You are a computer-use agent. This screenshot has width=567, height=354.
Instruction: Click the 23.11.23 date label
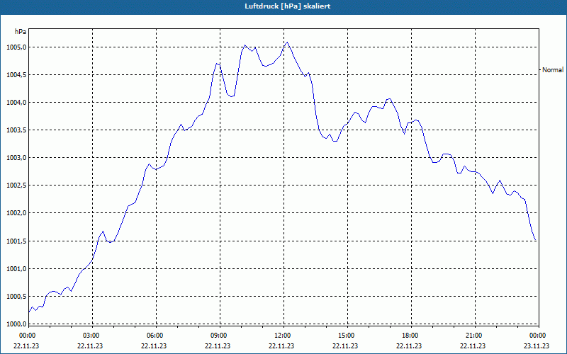click(x=537, y=346)
